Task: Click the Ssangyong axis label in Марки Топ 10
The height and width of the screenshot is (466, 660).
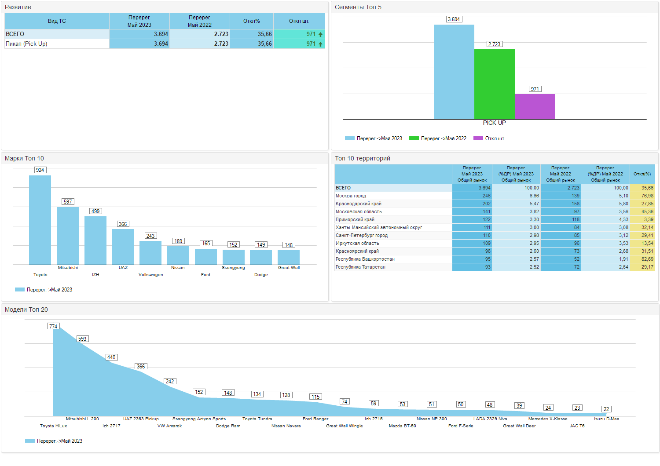Action: tap(233, 268)
